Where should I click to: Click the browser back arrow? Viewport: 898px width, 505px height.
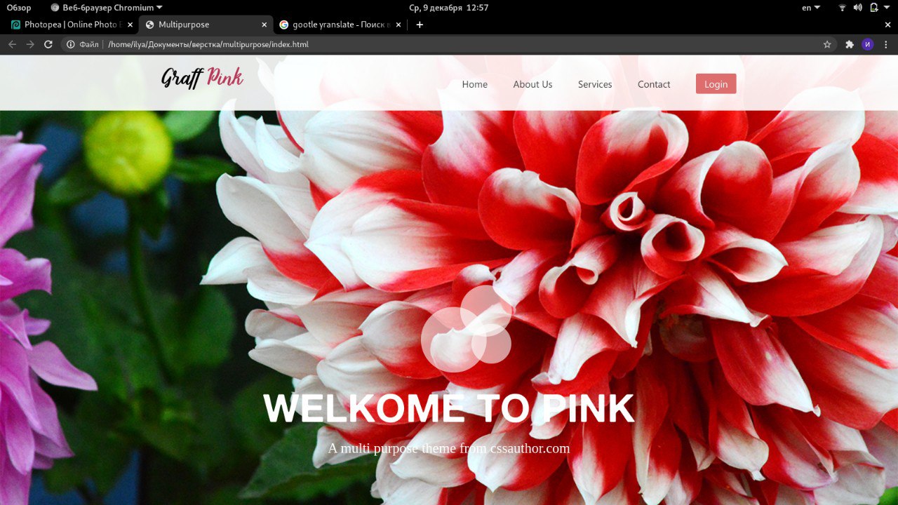[12, 44]
